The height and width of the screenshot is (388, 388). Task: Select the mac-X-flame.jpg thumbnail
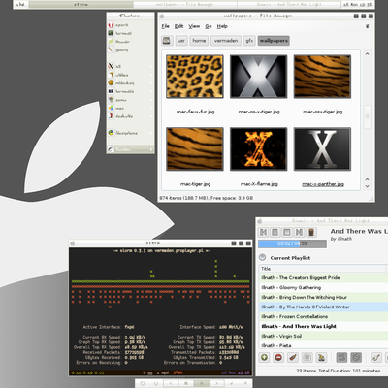coord(258,148)
